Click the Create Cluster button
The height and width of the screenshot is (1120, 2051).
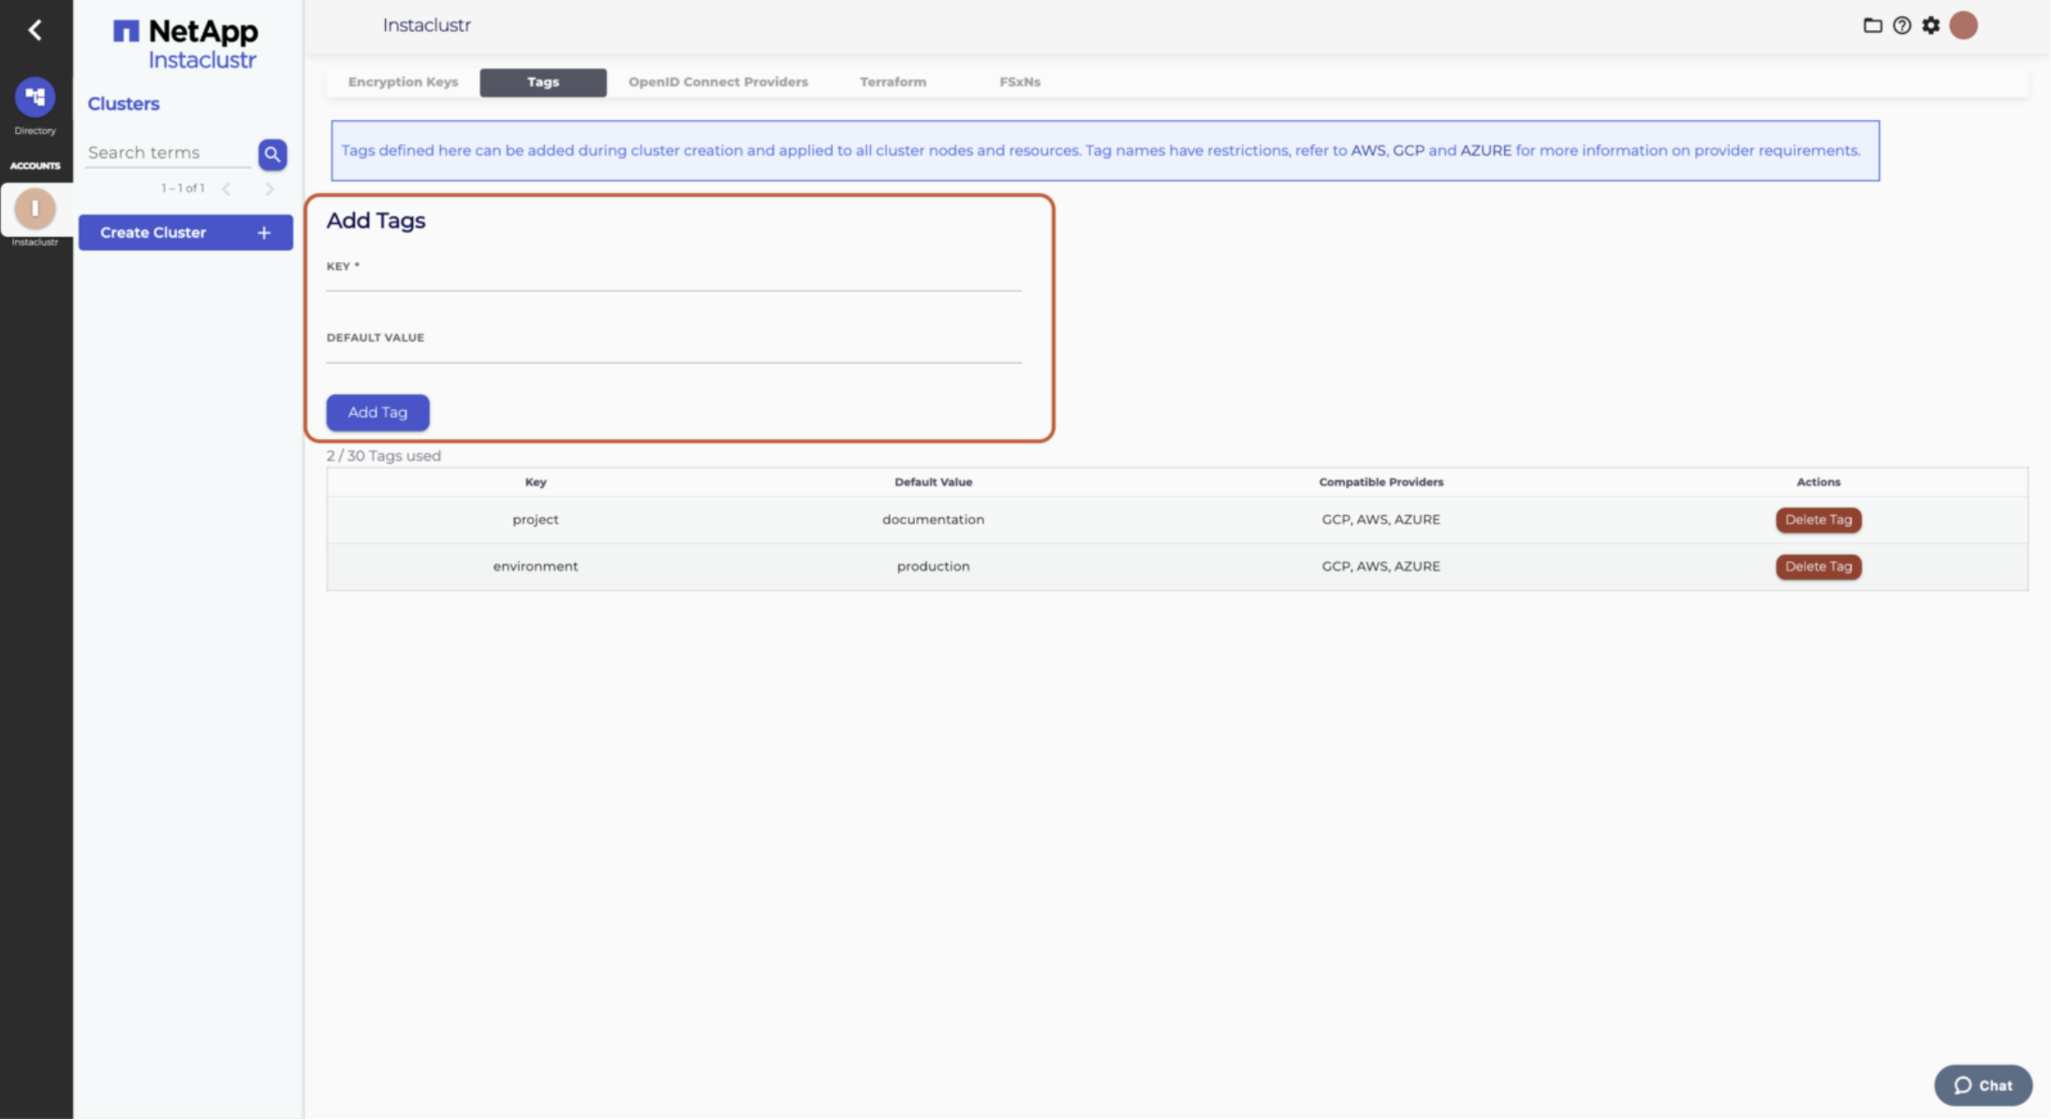[185, 232]
